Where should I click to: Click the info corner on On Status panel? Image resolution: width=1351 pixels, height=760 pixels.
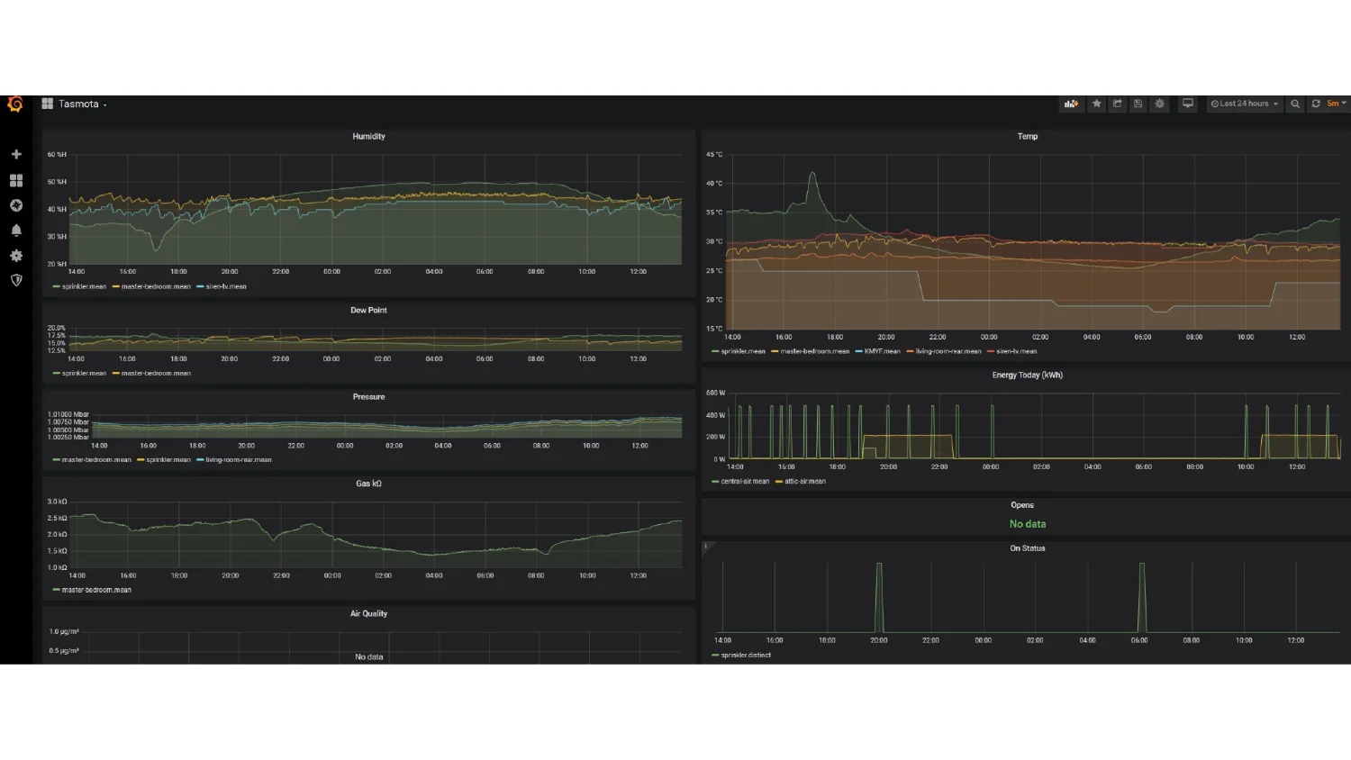click(x=706, y=546)
